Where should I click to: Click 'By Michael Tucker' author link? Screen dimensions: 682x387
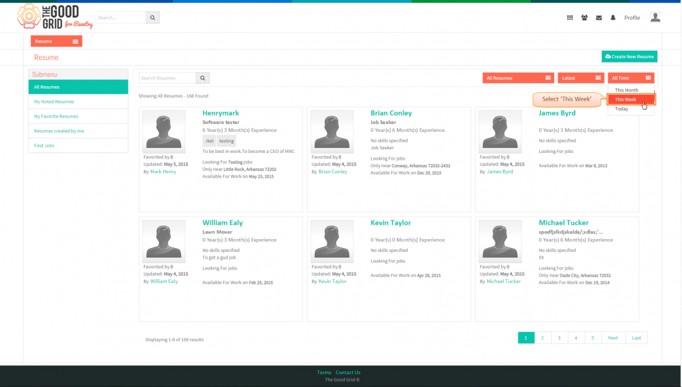point(503,281)
